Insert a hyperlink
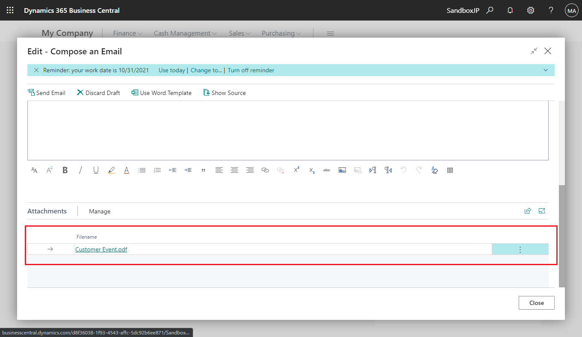Viewport: 582px width, 337px height. coord(265,170)
